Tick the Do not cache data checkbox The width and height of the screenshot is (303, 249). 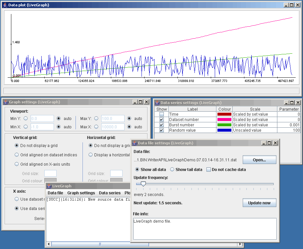click(208, 170)
